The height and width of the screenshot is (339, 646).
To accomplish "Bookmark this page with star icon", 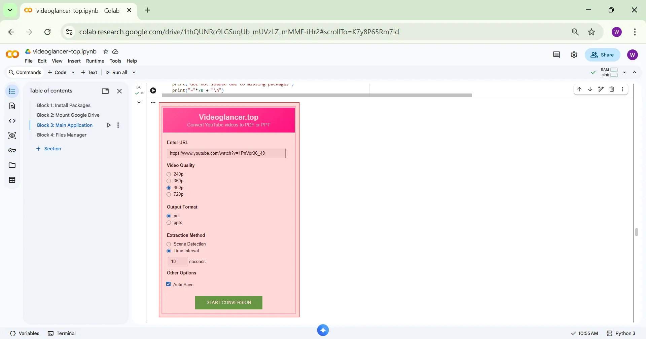I will coord(591,32).
